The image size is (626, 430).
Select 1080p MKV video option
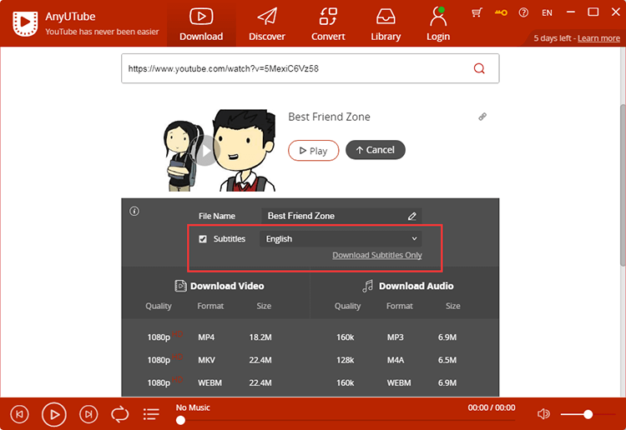click(215, 360)
